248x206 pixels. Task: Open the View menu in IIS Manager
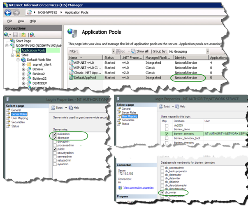pos(21,21)
